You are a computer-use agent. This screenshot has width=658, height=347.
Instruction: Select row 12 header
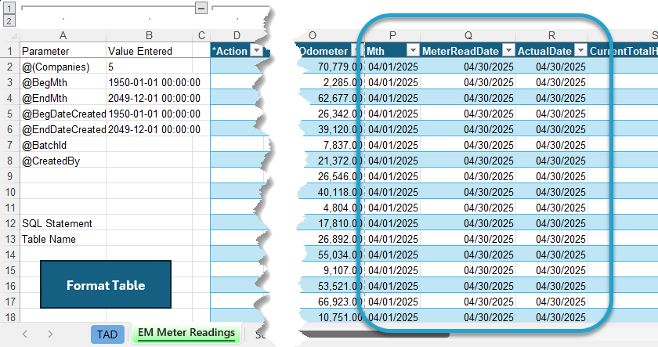coord(9,223)
